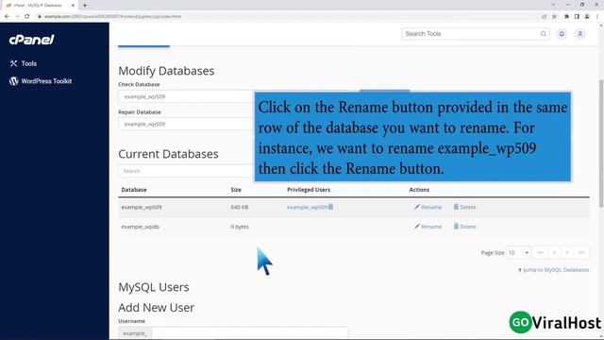604x340 pixels.
Task: Close the cPanel MySQL Databases tab
Action: (x=73, y=6)
